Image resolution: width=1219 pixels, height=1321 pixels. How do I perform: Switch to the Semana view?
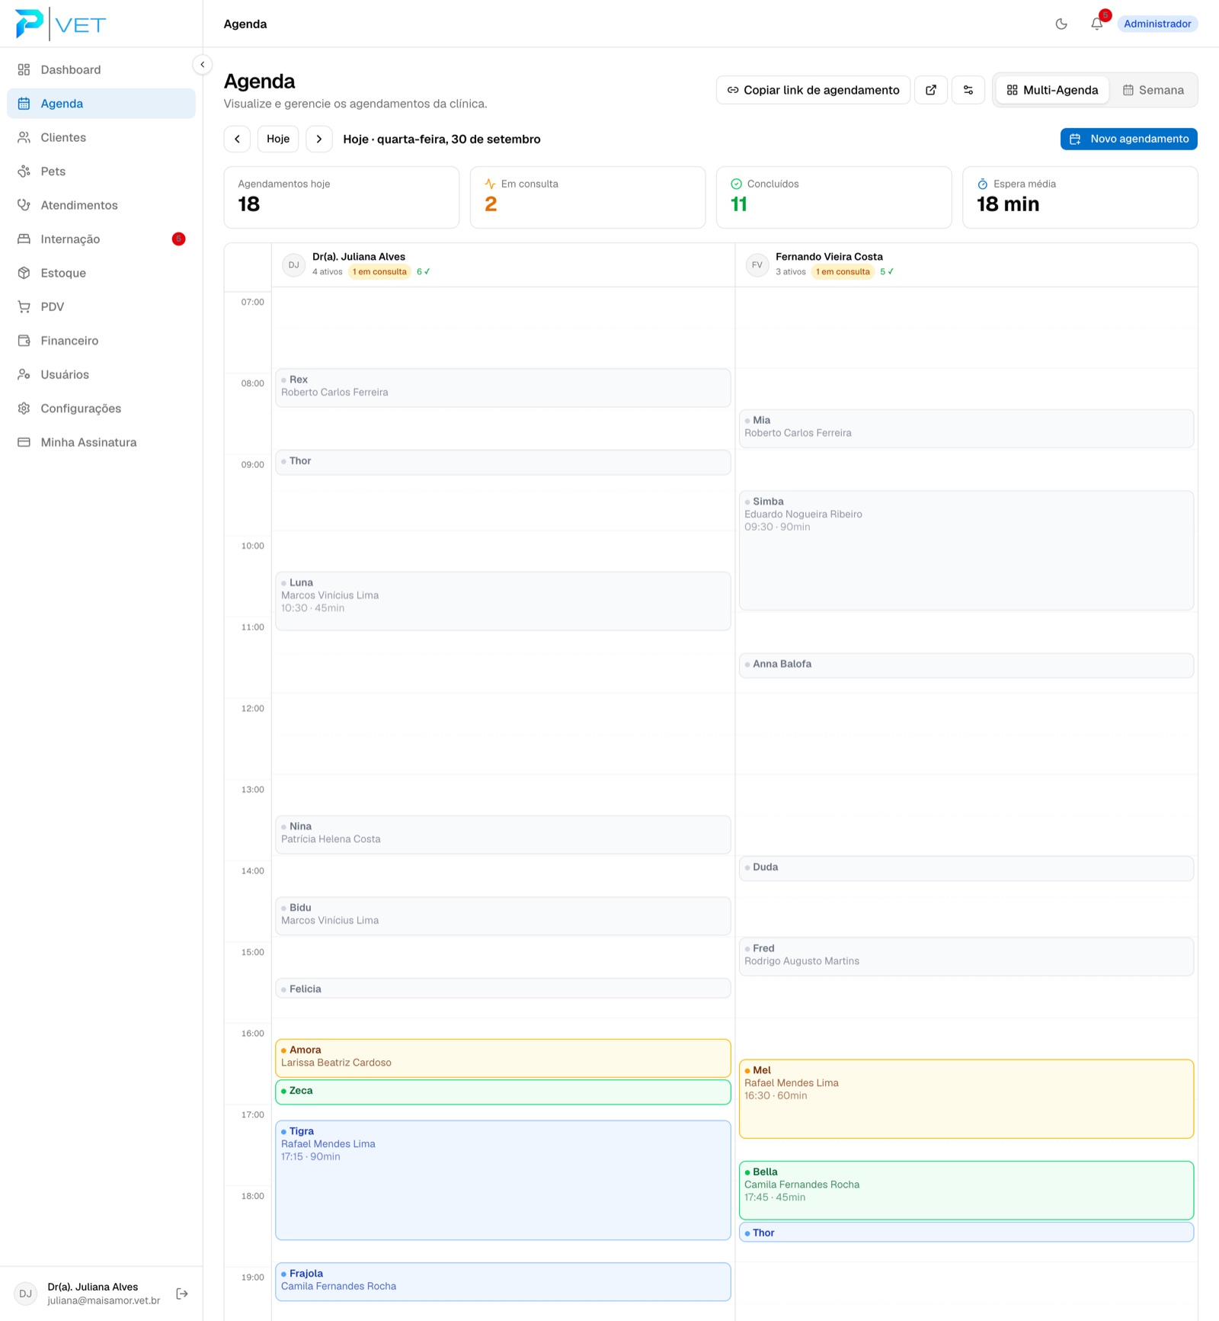(1153, 90)
